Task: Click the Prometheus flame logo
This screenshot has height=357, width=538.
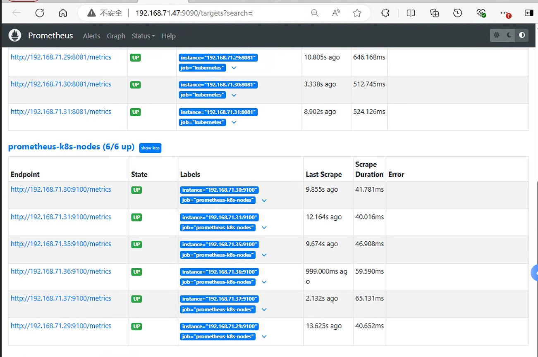Action: [x=15, y=36]
